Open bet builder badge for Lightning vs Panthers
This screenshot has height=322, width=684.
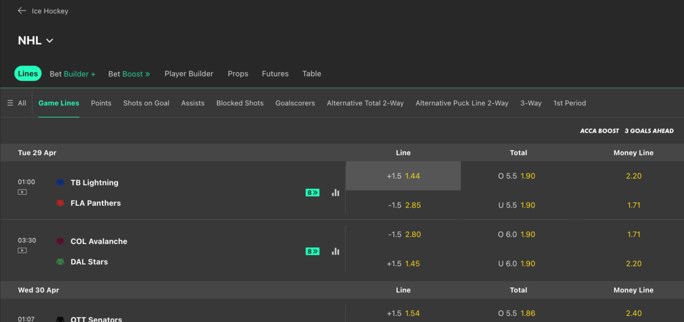(312, 193)
